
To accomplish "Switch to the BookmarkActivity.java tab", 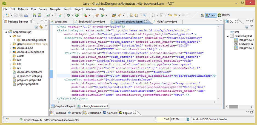I will pyautogui.click(x=91, y=21).
